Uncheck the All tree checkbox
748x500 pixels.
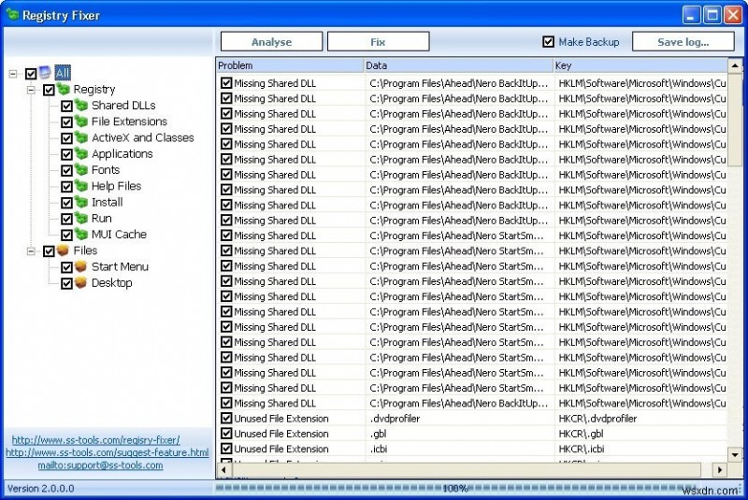click(x=31, y=74)
